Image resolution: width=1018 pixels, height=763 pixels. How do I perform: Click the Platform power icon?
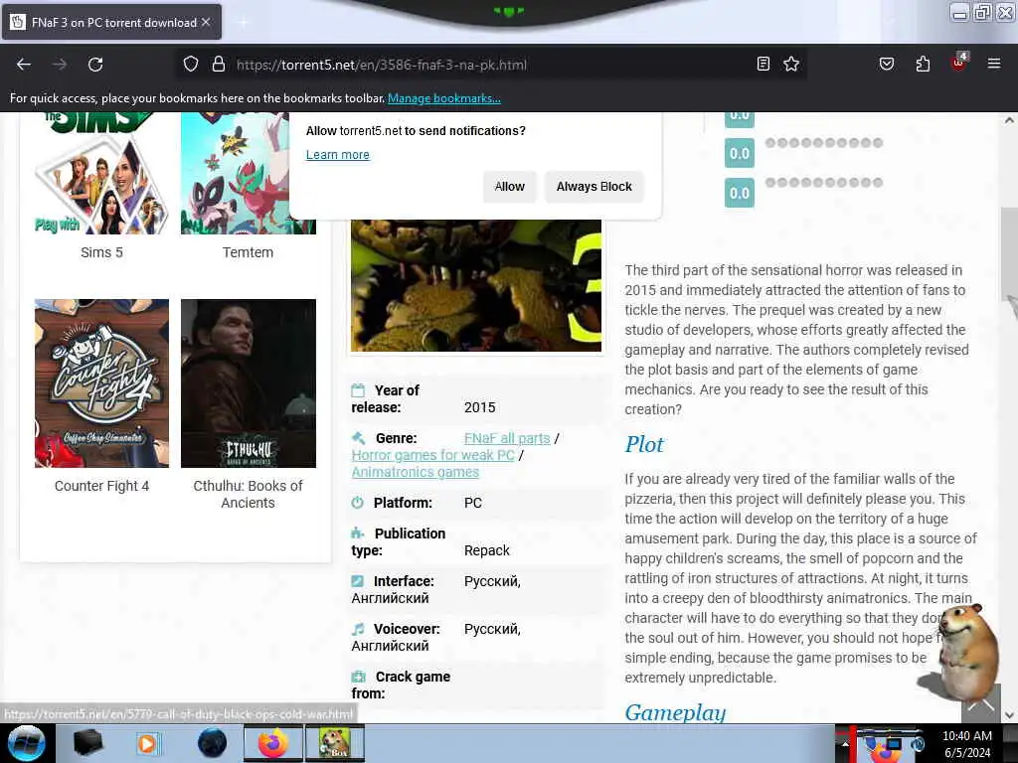click(x=358, y=503)
